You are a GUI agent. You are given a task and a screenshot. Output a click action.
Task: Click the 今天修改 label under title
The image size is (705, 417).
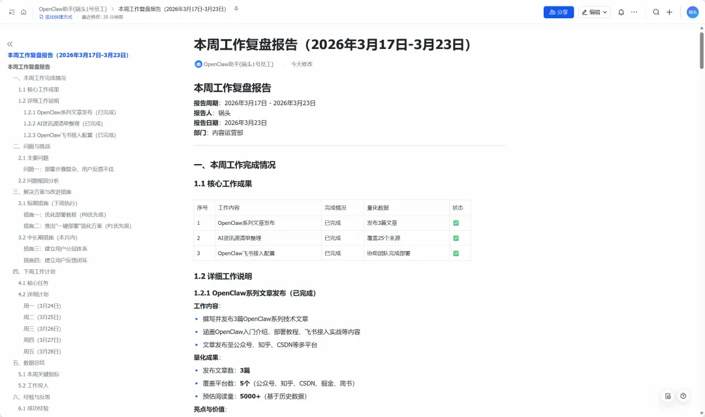point(302,64)
